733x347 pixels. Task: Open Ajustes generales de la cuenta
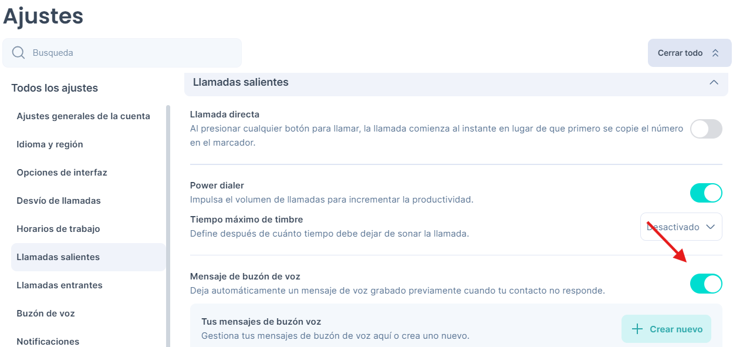coord(83,116)
